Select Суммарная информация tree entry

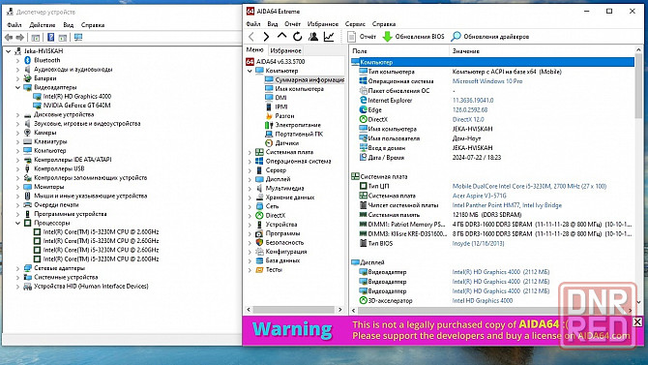(309, 79)
